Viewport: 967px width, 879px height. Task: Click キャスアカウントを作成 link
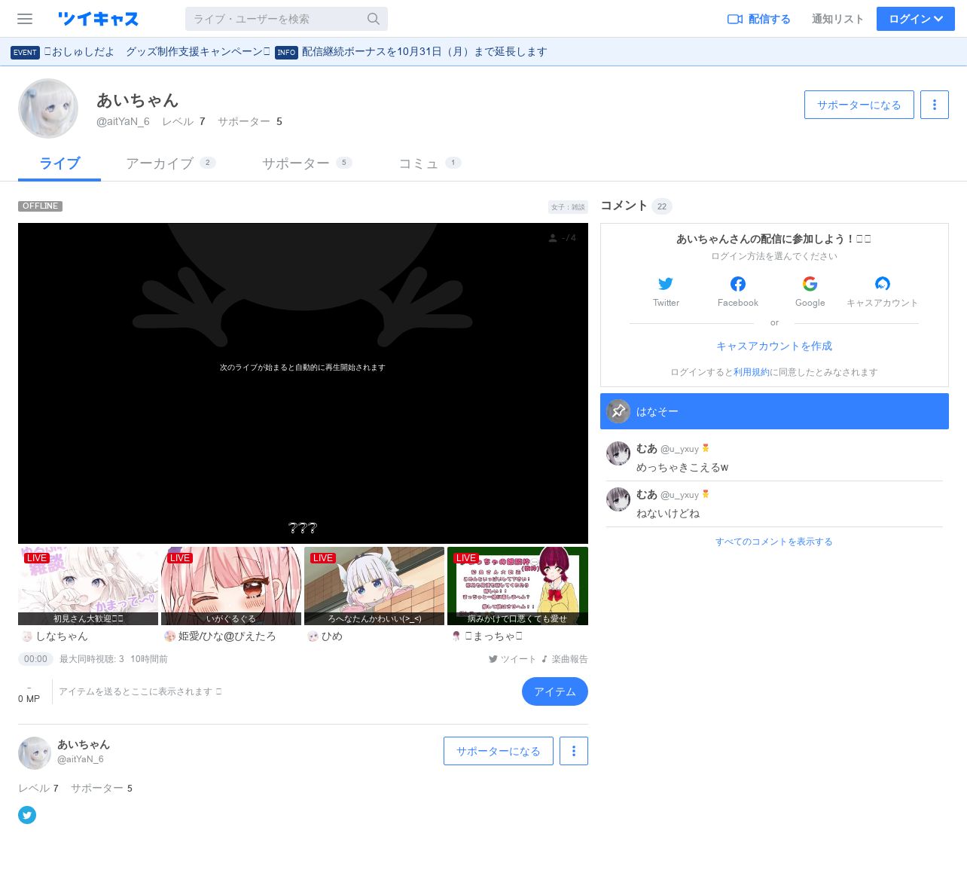pyautogui.click(x=774, y=346)
